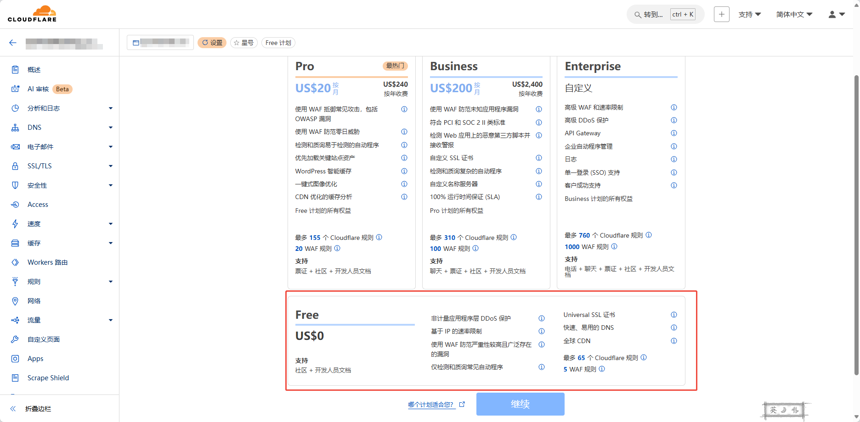This screenshot has height=422, width=860.
Task: Click the 缓存 storage icon
Action: (x=15, y=243)
